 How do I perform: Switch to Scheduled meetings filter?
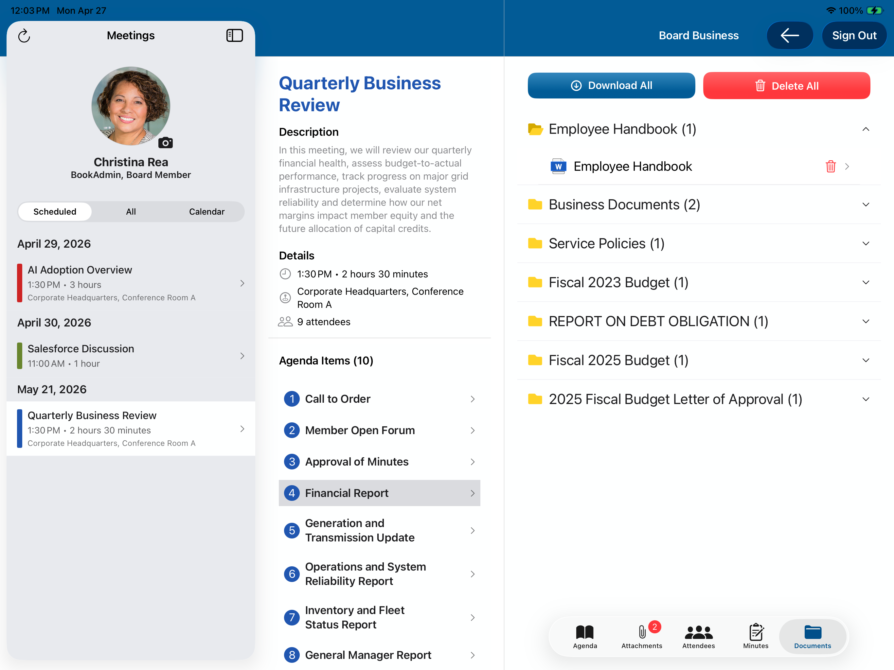coord(55,211)
